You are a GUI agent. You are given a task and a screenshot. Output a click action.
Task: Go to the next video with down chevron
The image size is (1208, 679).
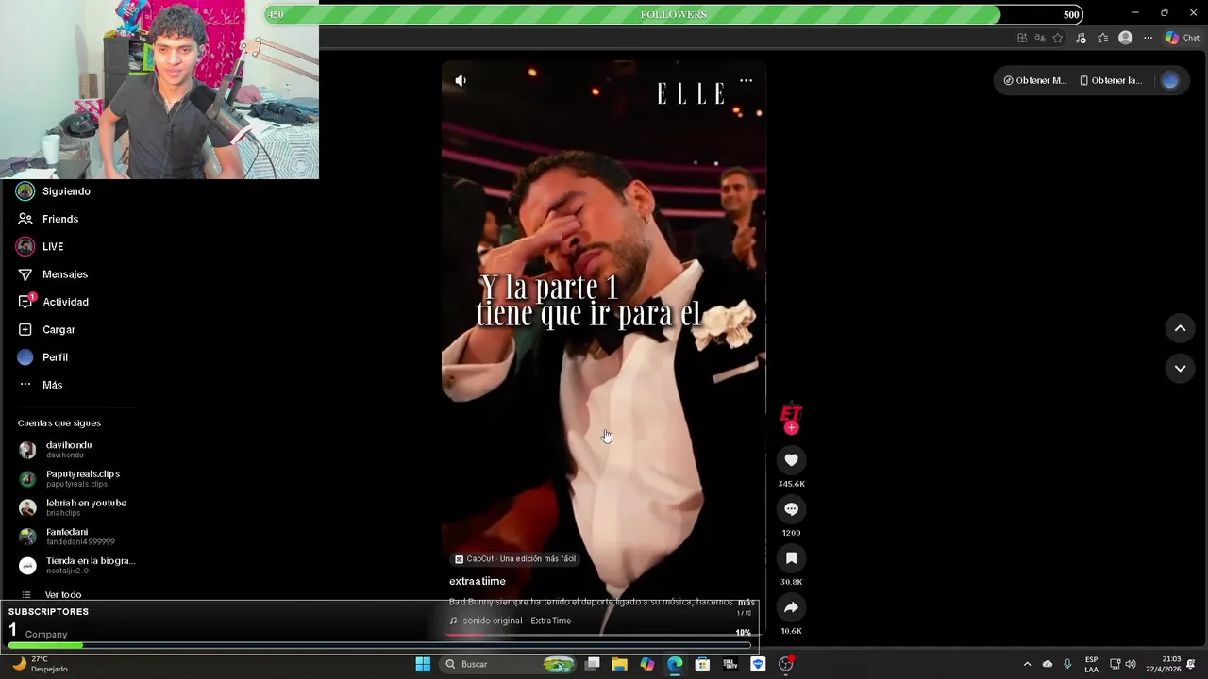pyautogui.click(x=1180, y=369)
